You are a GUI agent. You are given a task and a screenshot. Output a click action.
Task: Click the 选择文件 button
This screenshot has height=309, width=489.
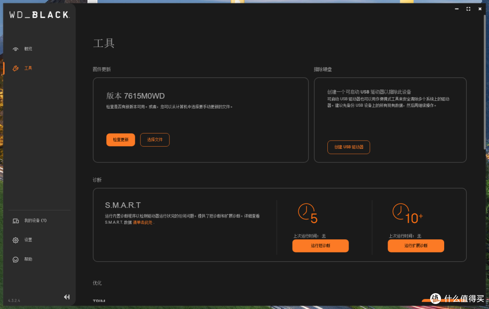[155, 139]
